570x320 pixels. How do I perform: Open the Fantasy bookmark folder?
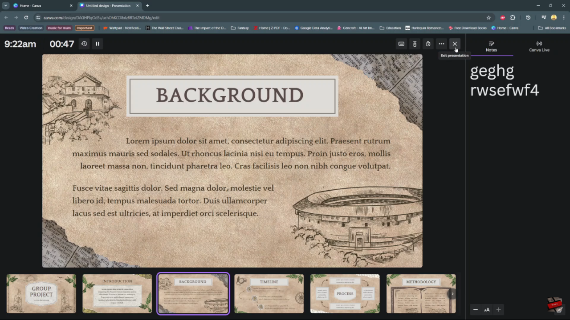click(240, 28)
